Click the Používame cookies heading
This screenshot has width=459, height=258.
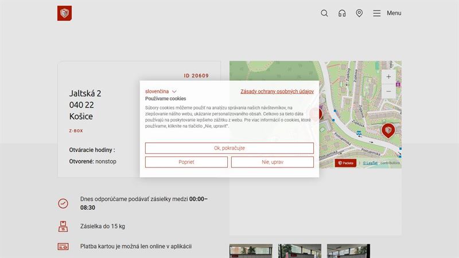tap(165, 99)
